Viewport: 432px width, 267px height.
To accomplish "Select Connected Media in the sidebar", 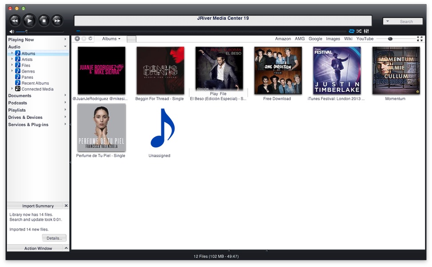I will (x=37, y=89).
